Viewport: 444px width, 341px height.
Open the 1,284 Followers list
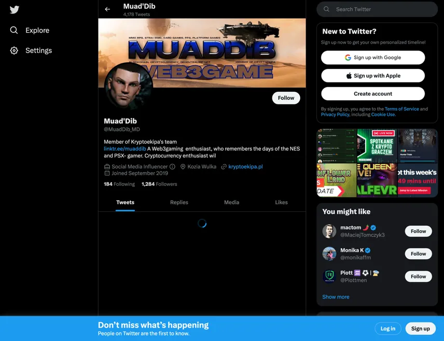click(159, 184)
